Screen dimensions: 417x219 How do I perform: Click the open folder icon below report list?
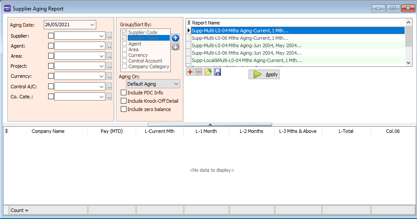pyautogui.click(x=208, y=72)
